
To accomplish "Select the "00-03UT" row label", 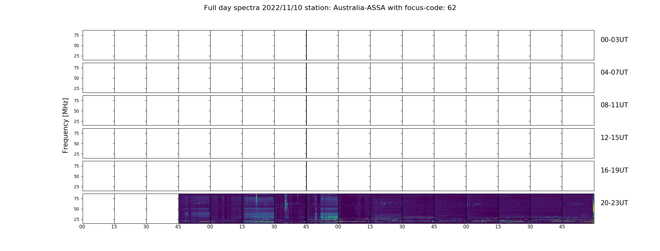I will [x=614, y=40].
